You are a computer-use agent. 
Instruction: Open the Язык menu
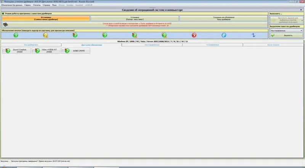[x=54, y=5]
